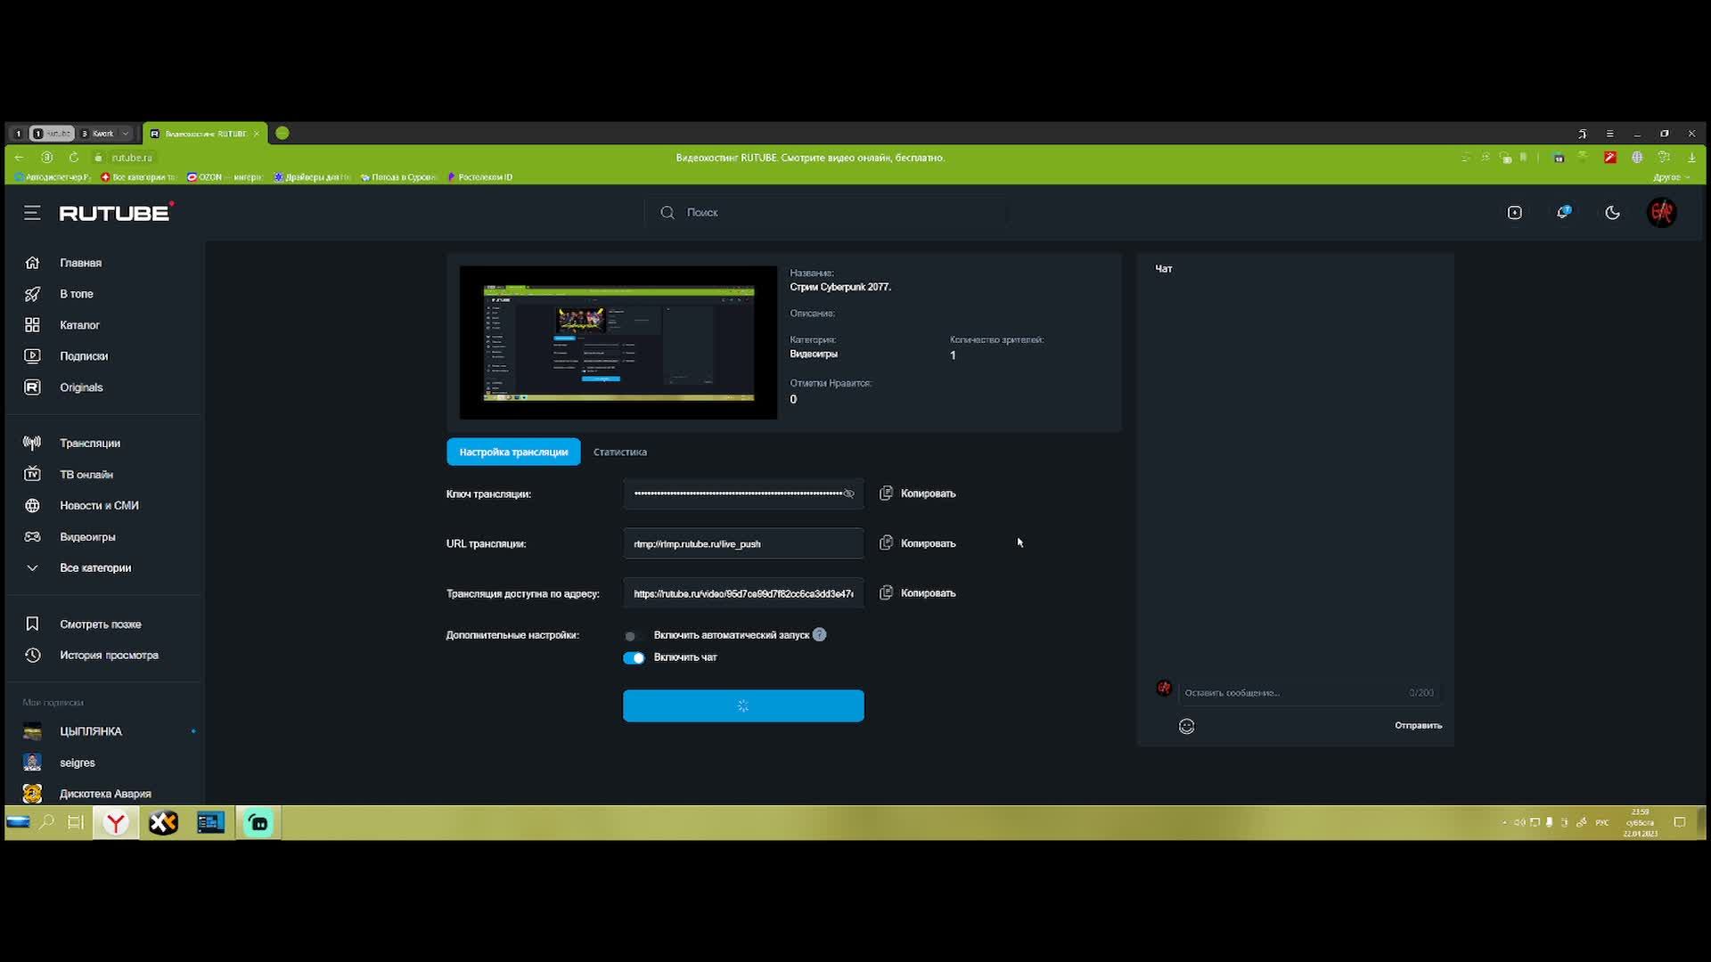This screenshot has width=1711, height=962.
Task: Open the Ростелеком ID bookmark
Action: (x=480, y=177)
